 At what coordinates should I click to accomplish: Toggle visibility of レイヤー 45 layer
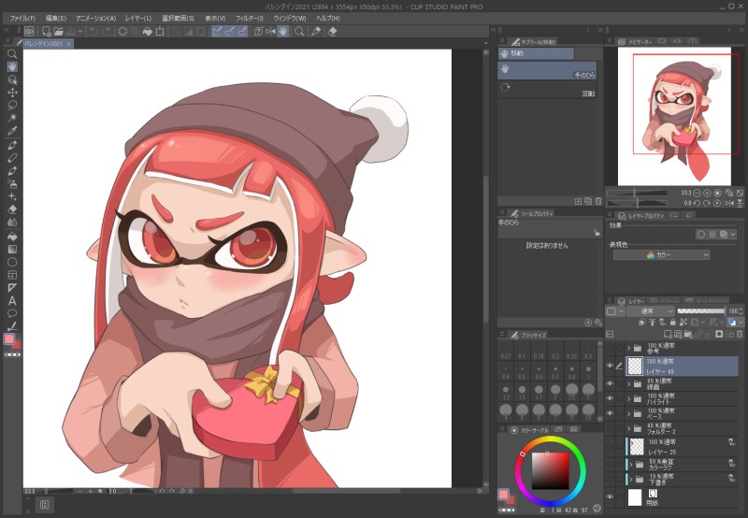pos(610,366)
